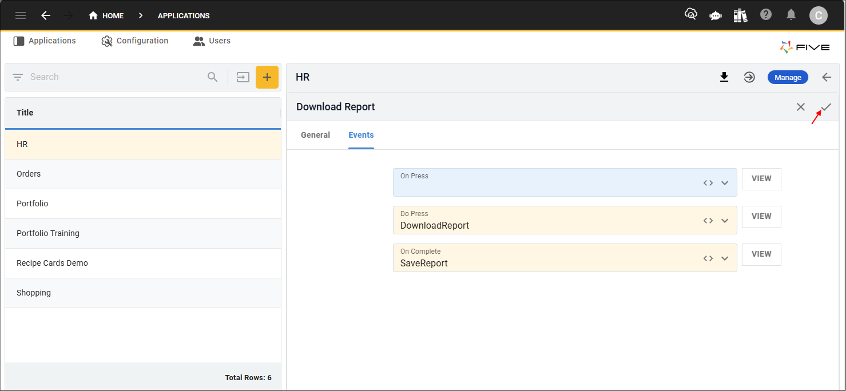Image resolution: width=846 pixels, height=391 pixels.
Task: Click VIEW button next to DownloadReport
Action: click(761, 217)
